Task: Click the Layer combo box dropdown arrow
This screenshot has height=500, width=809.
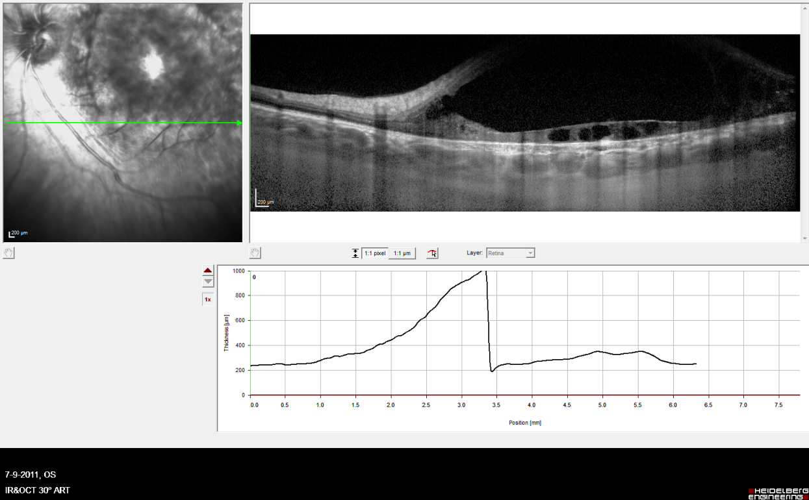Action: (x=530, y=253)
